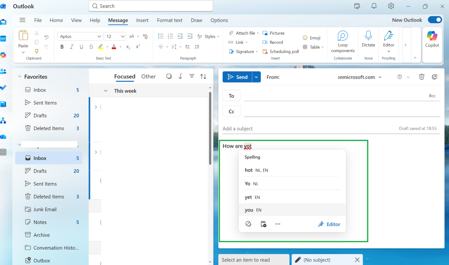
Task: Collapse the This week group
Action: pyautogui.click(x=106, y=91)
